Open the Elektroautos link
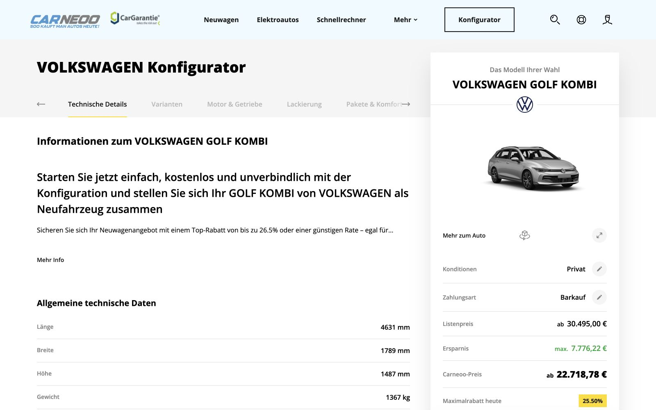656x410 pixels. click(278, 20)
